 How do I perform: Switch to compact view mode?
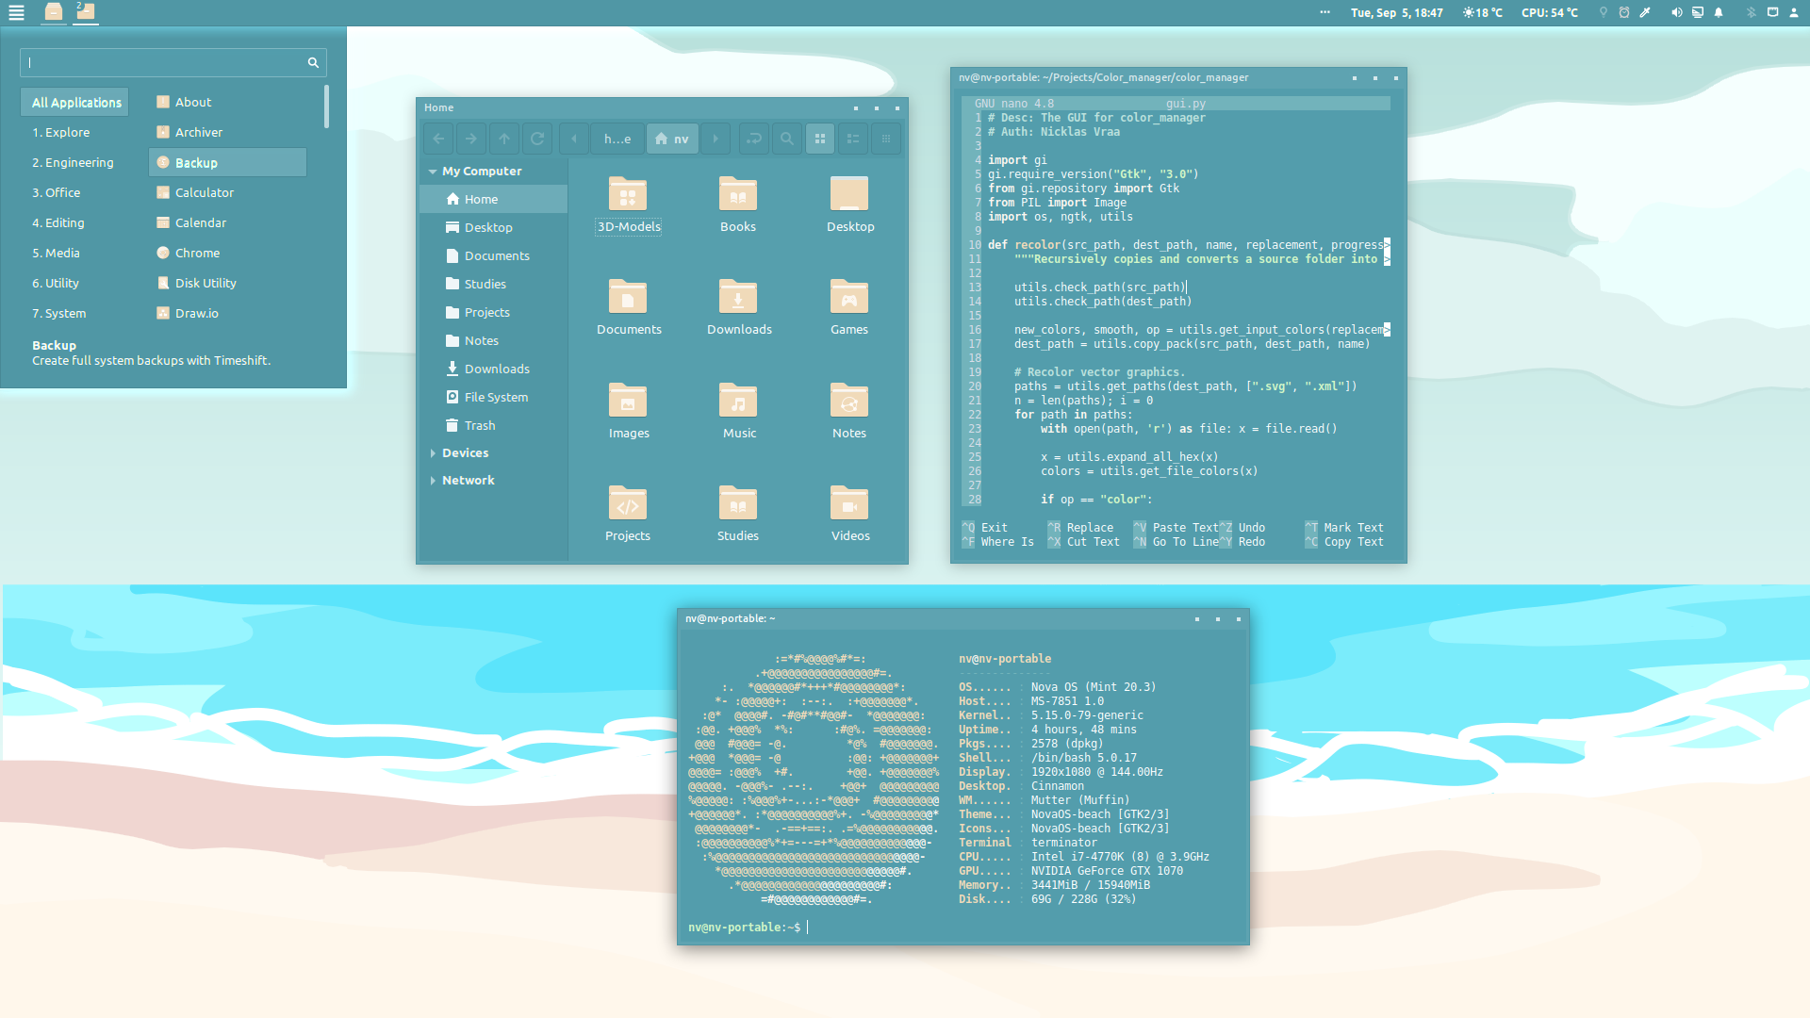(885, 139)
